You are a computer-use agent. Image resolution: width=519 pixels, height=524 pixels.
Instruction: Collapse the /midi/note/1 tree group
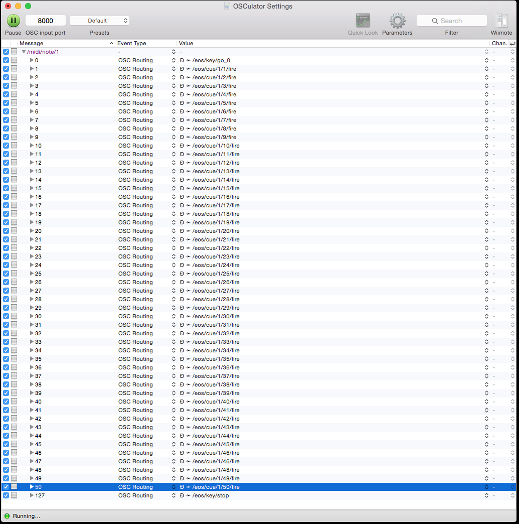pos(24,52)
